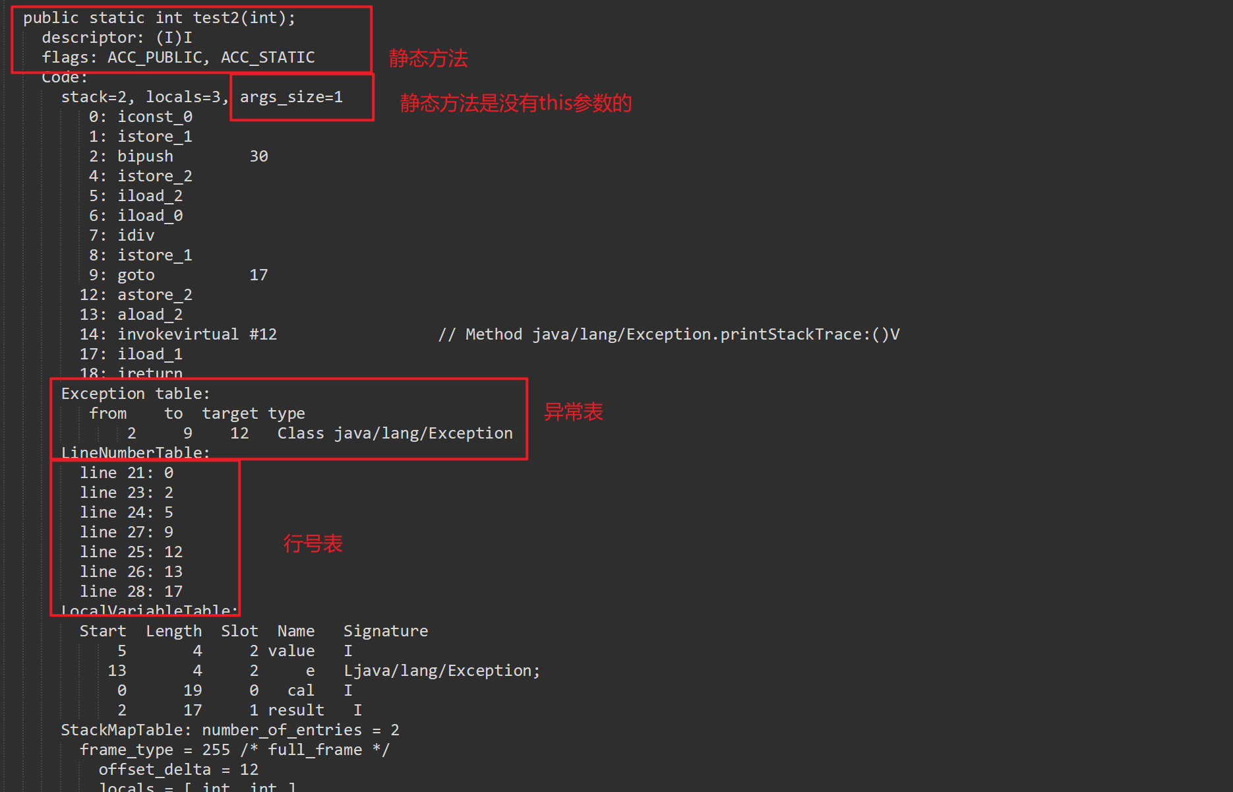Click the Signature column header

pos(386,631)
